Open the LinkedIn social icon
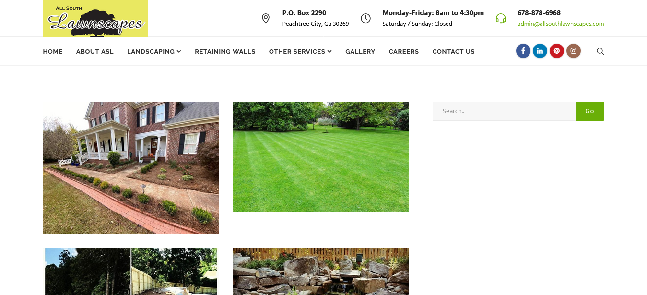647x295 pixels. click(540, 51)
